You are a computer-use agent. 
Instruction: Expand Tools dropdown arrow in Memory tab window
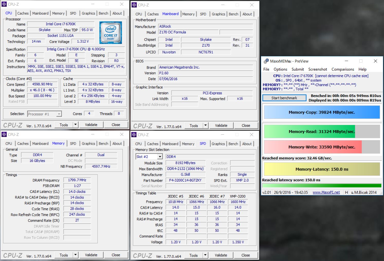(x=76, y=255)
